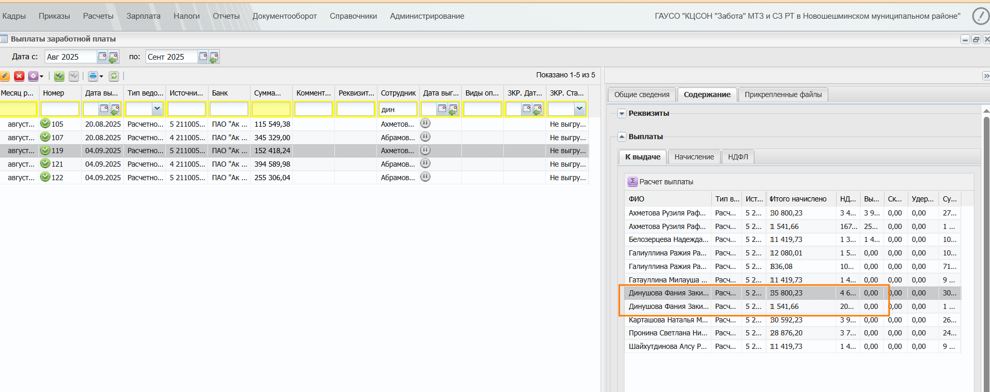Click the sigma 'Расчет выплаты' icon
Viewport: 990px width, 392px height.
[x=633, y=181]
